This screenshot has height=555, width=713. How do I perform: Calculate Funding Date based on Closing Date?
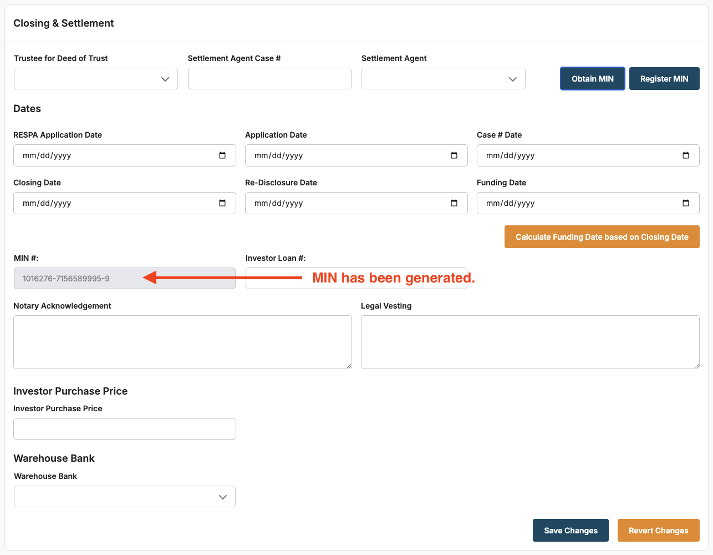pos(602,237)
